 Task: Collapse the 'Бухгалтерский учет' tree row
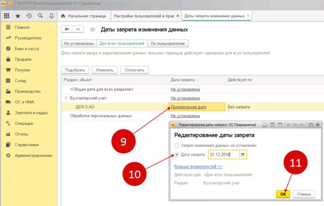pos(66,98)
